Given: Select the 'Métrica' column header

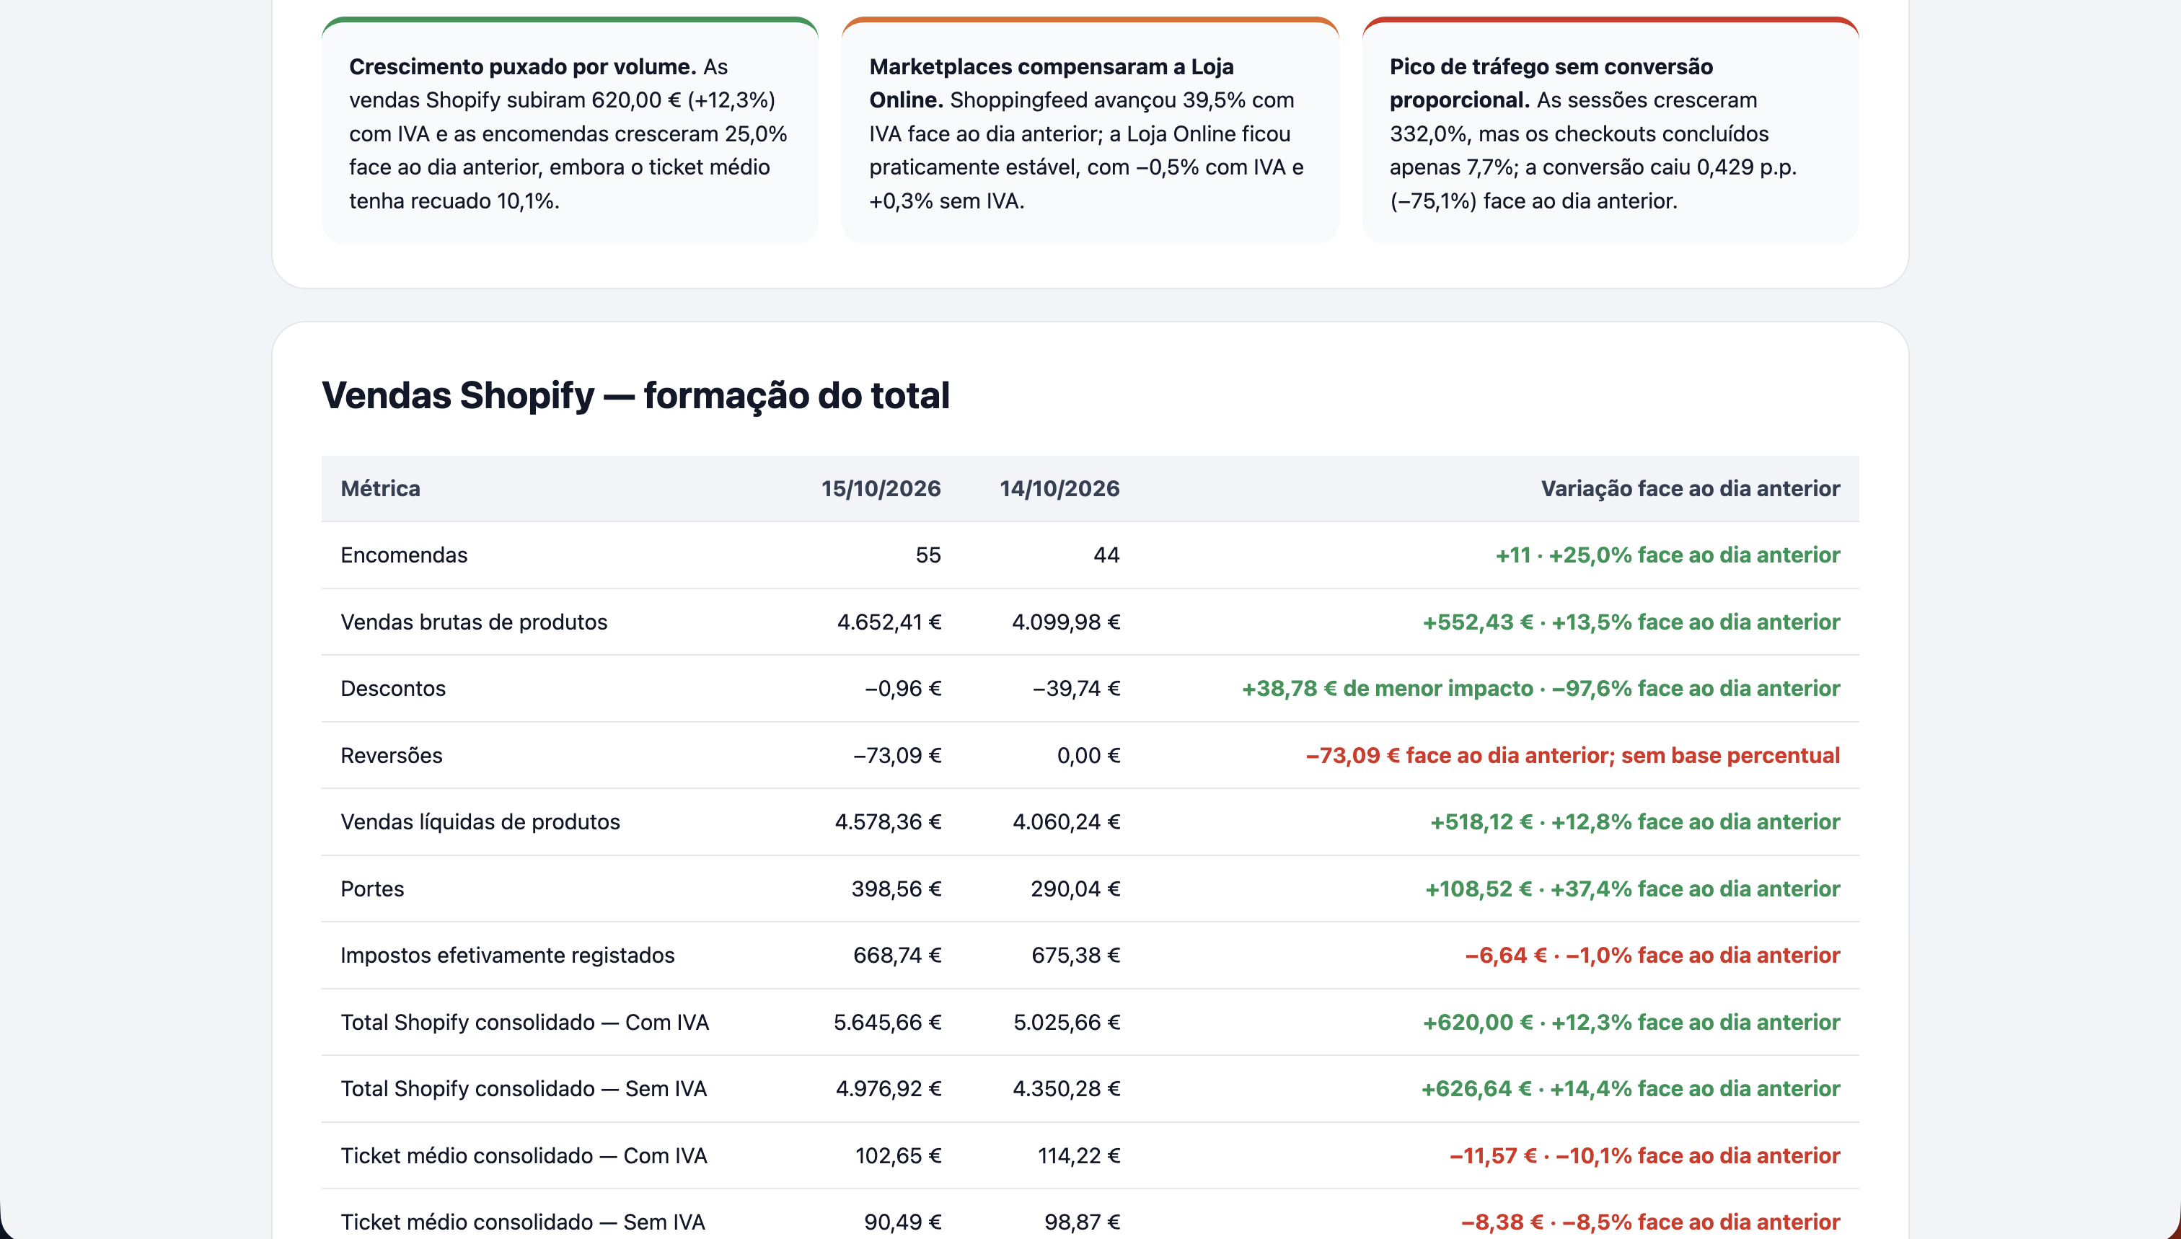Looking at the screenshot, I should tap(380, 488).
